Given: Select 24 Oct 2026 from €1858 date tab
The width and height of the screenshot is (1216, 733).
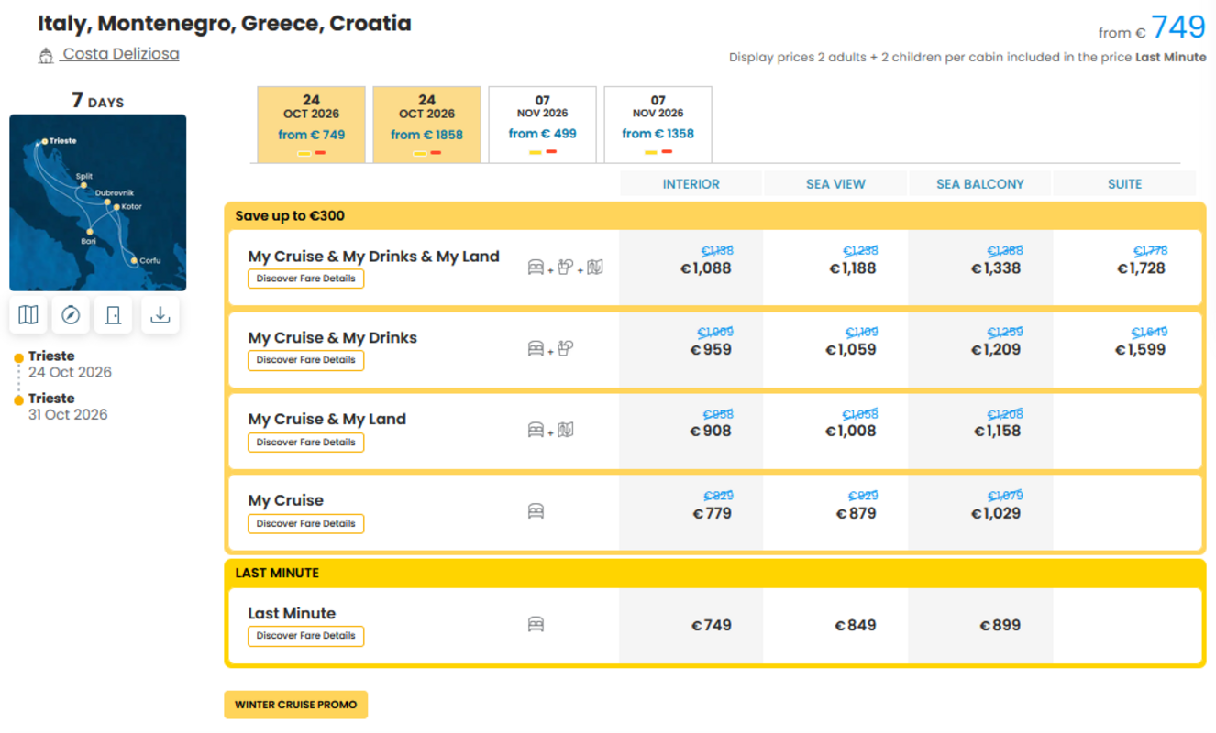Looking at the screenshot, I should (427, 125).
